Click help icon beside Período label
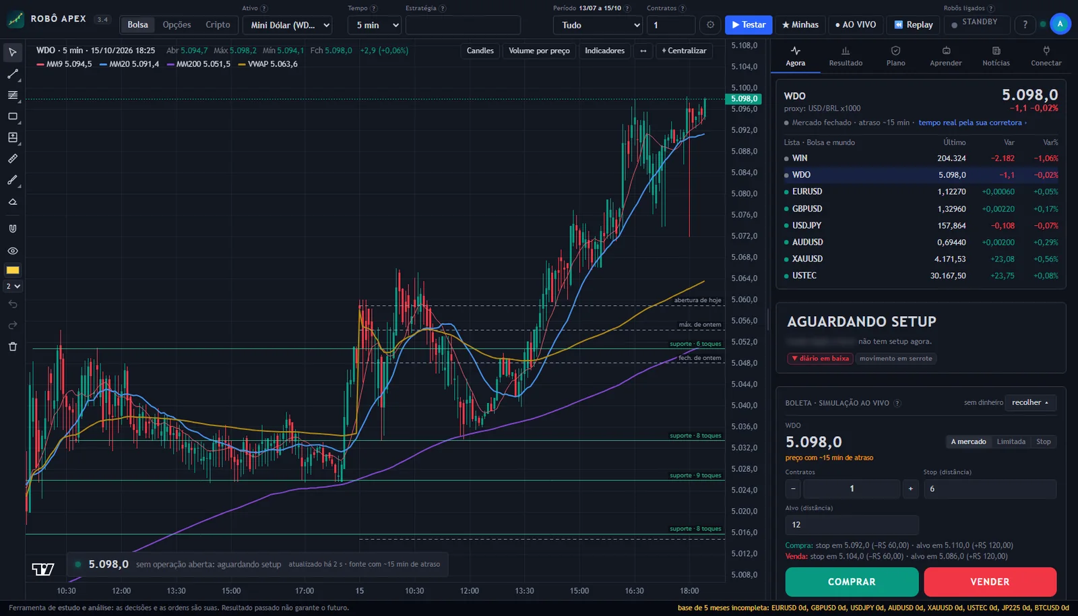 point(627,9)
